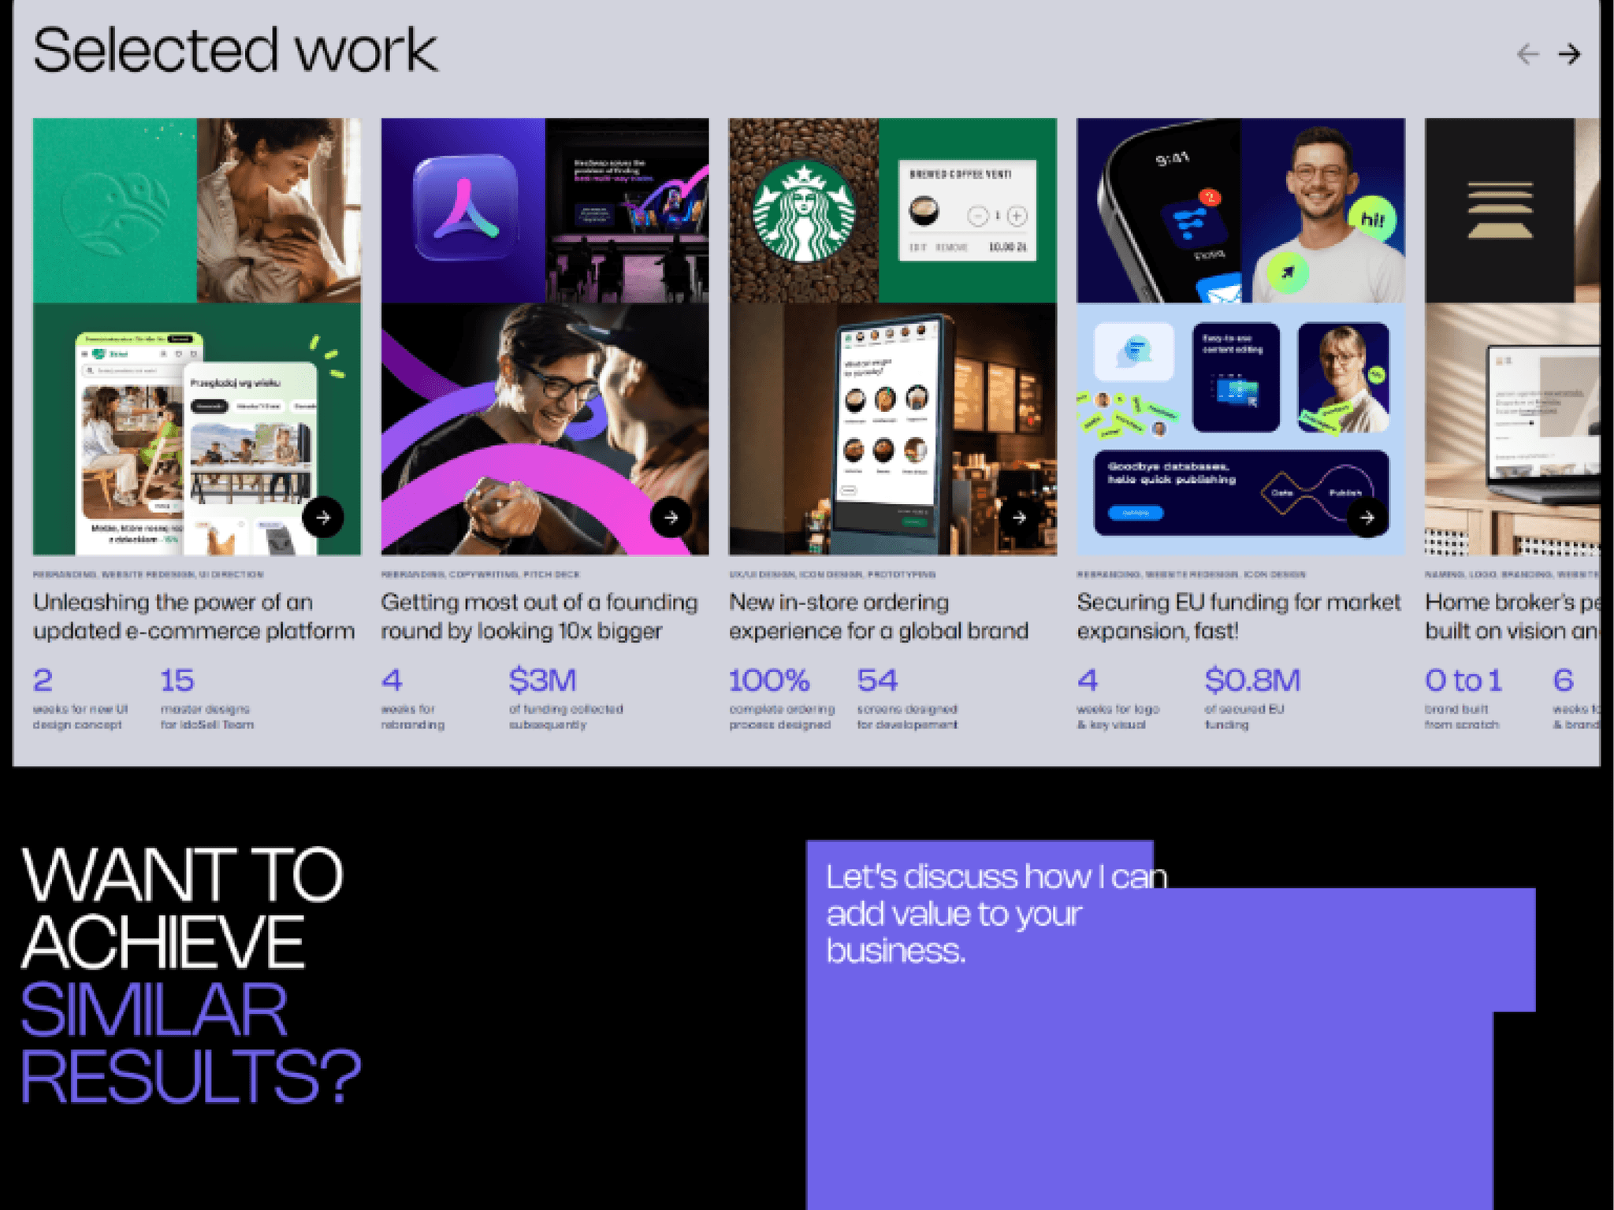Screen dimensions: 1614x1210
Task: Click the '$0.8M' secured funding statistic
Action: (x=1252, y=680)
